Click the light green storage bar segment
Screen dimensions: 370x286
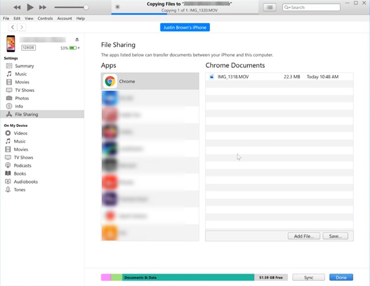click(x=117, y=277)
